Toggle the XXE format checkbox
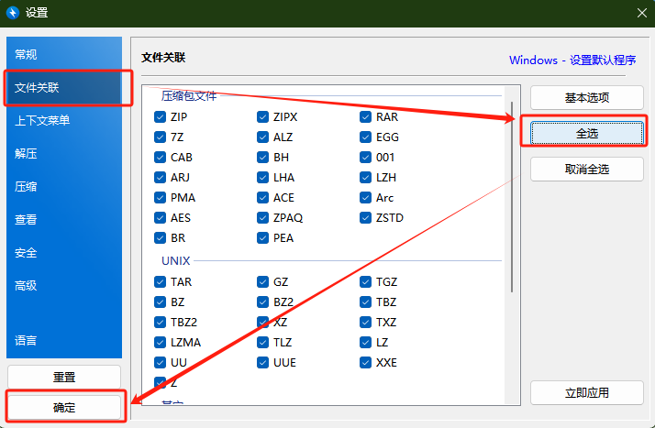This screenshot has width=655, height=428. [x=366, y=363]
